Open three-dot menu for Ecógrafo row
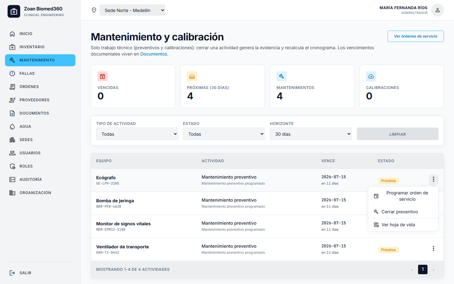Image resolution: width=454 pixels, height=284 pixels. 434,180
